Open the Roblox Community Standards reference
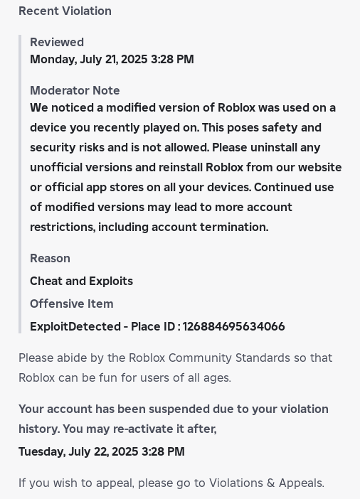This screenshot has width=360, height=499. tap(209, 358)
